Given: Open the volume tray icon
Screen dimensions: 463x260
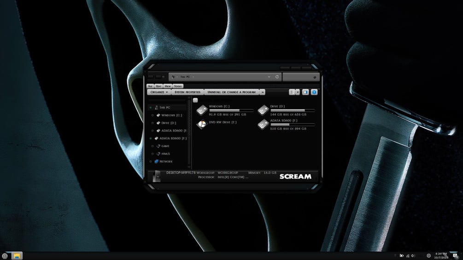Looking at the screenshot, I should click(x=413, y=255).
